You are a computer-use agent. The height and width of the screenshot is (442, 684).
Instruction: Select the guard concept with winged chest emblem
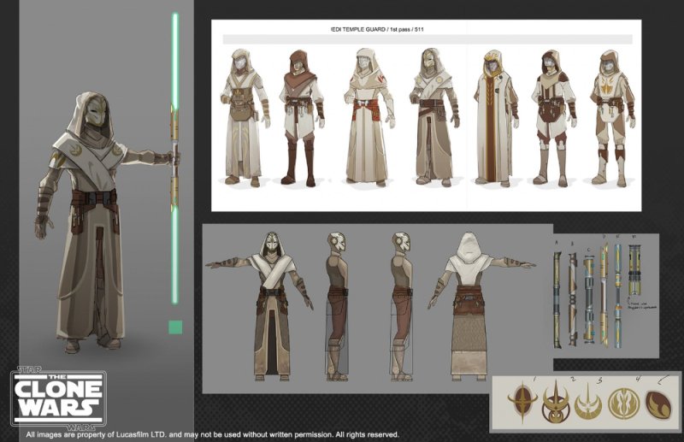(612, 119)
